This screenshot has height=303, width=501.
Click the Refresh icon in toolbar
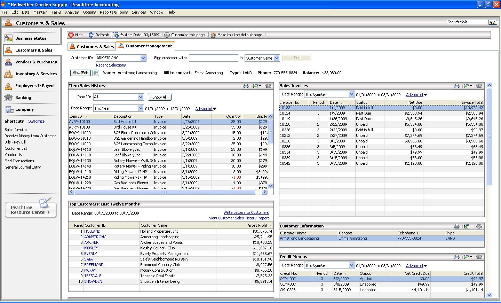[92, 35]
